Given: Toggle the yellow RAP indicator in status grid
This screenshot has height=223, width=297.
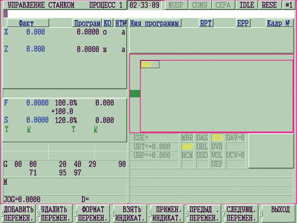Looking at the screenshot, I should 187,147.
